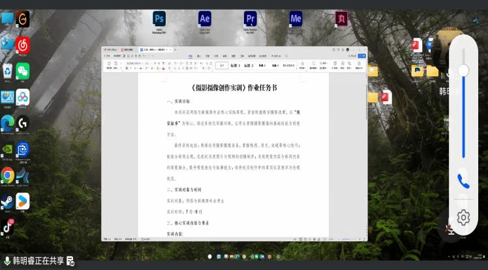Viewport: 488px width, 270px height.
Task: Adjust the blue vertical volume slider
Action: [463, 102]
